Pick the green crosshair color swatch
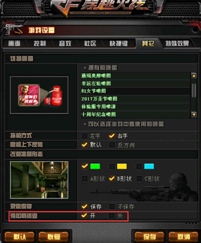 tap(95, 166)
